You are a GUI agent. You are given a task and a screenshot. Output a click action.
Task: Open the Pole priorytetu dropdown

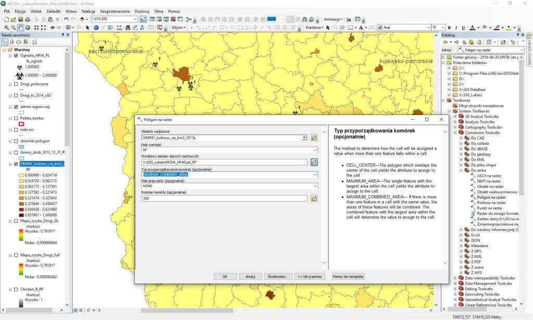click(x=315, y=186)
